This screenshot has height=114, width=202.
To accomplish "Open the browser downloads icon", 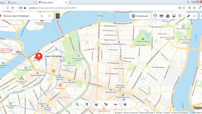I will pyautogui.click(x=199, y=8).
